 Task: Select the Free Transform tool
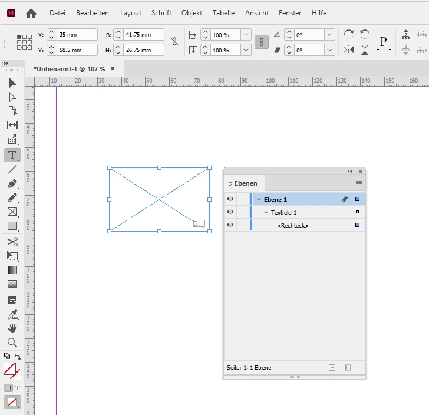pyautogui.click(x=12, y=256)
